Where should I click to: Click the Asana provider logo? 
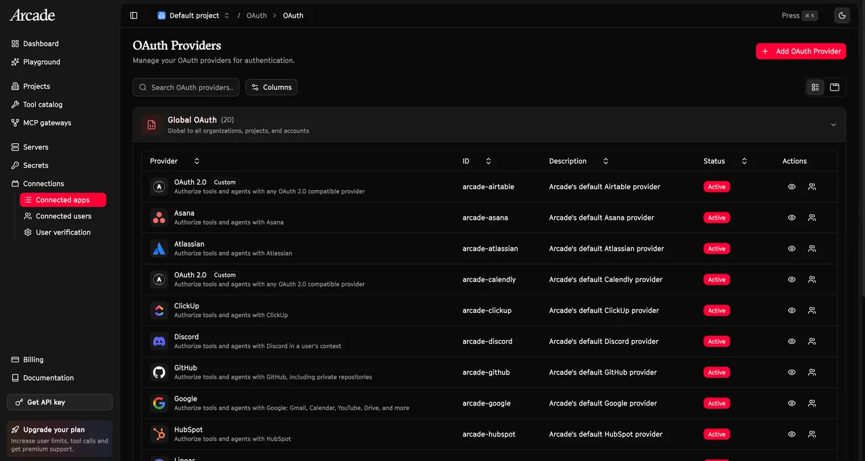tap(159, 218)
